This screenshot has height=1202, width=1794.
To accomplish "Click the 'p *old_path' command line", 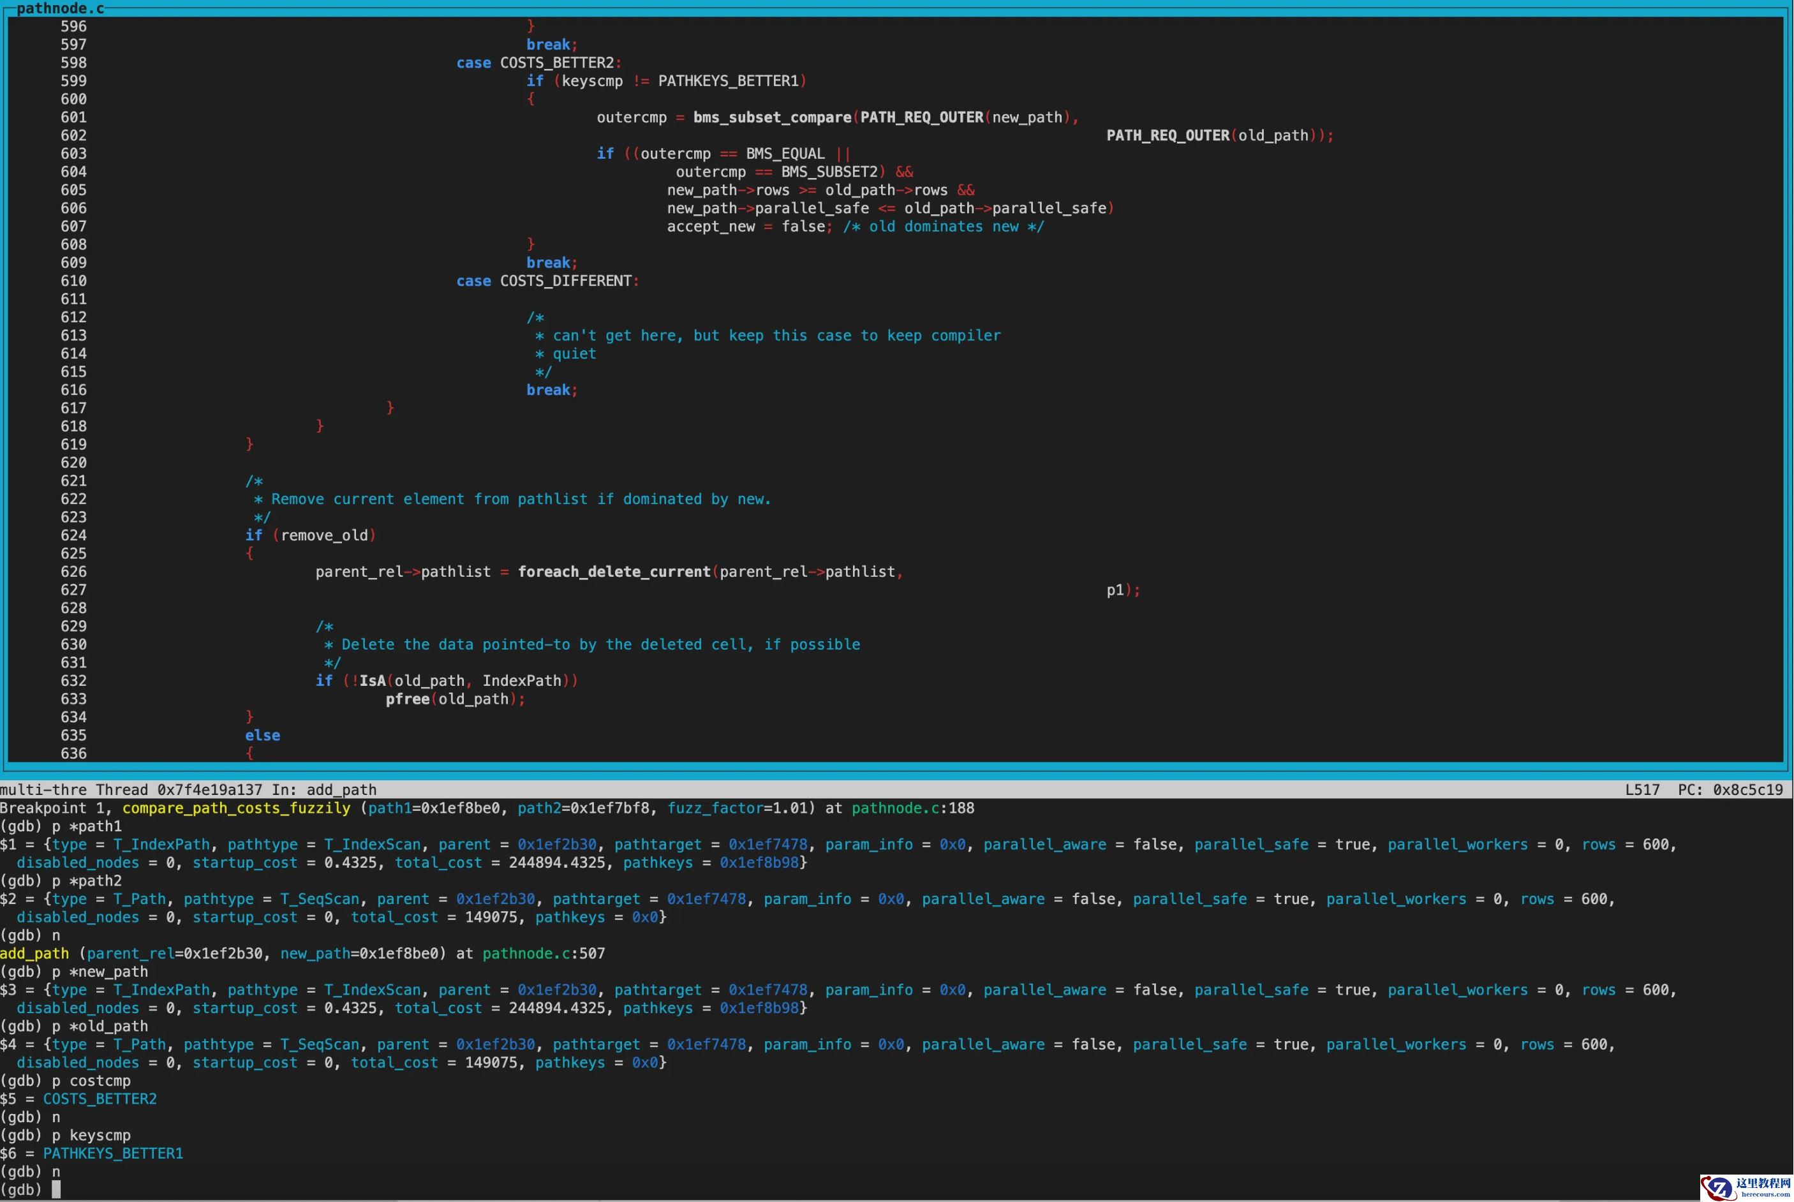I will coord(100,1027).
